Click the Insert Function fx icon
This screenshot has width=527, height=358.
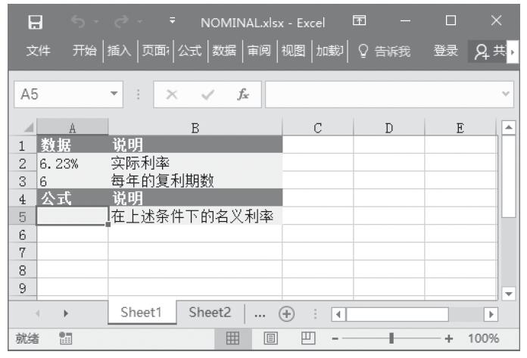[x=244, y=95]
